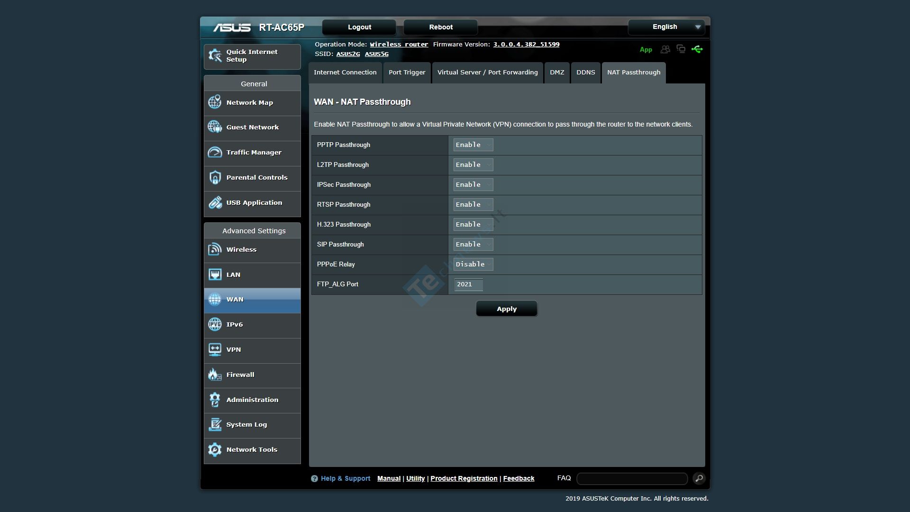Open the RTSP Passthrough dropdown
The image size is (910, 512).
(x=473, y=205)
